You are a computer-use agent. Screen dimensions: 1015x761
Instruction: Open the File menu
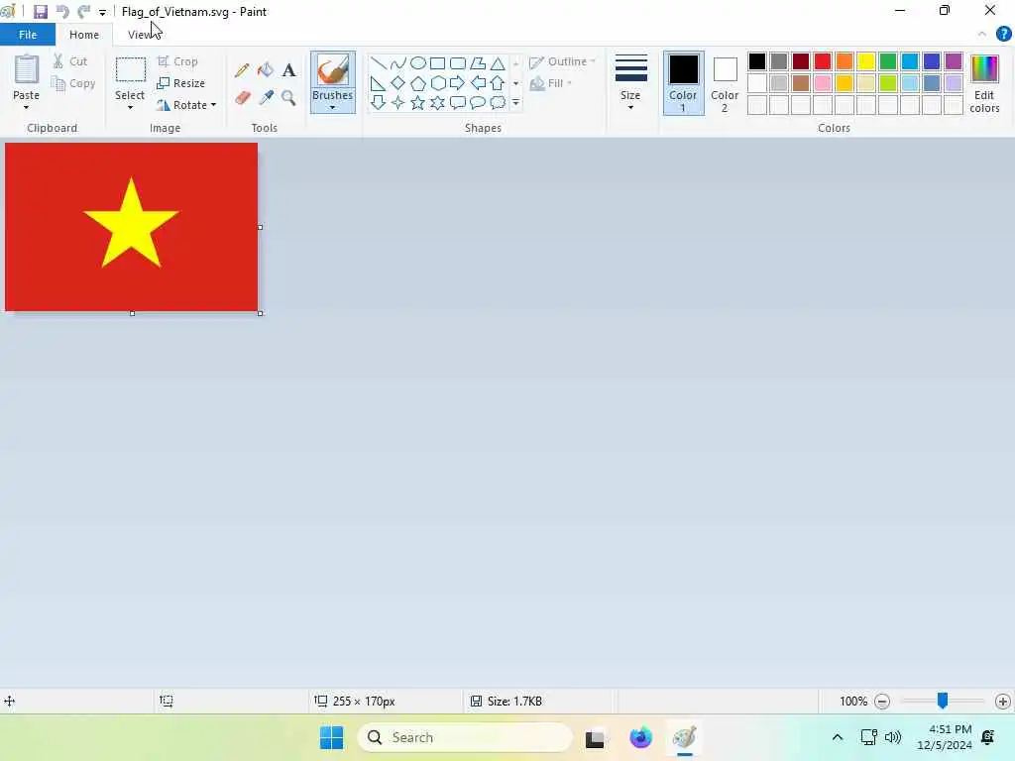coord(28,35)
